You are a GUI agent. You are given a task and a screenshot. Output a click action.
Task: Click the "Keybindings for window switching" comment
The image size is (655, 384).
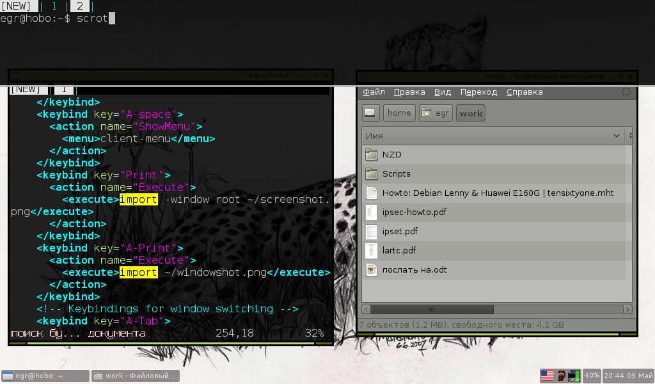point(170,309)
